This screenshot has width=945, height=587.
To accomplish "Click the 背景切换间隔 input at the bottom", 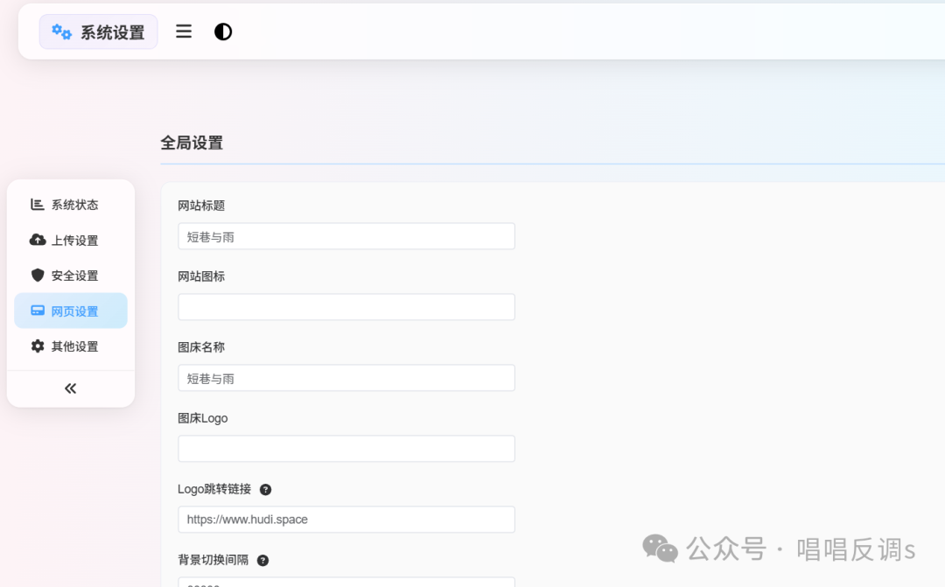I will click(x=346, y=582).
